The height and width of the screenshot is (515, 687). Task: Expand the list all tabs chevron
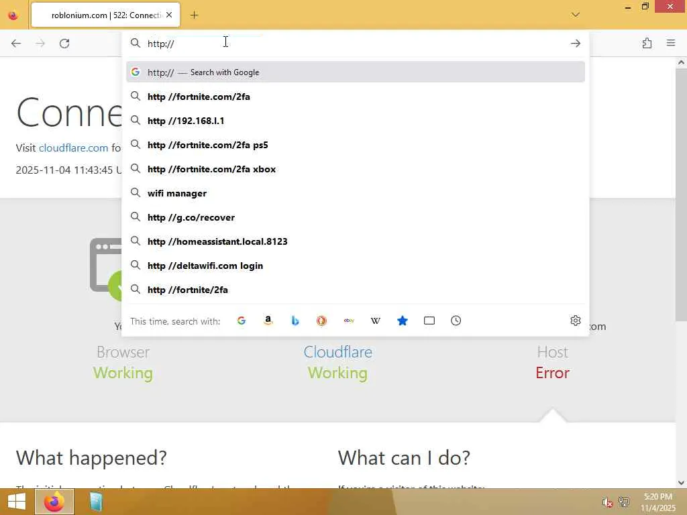click(575, 15)
